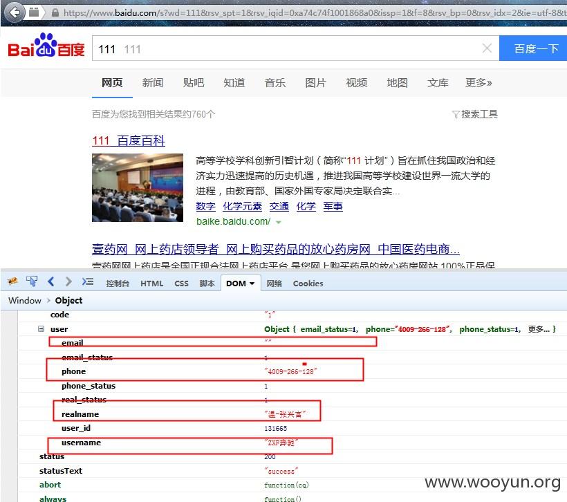This screenshot has height=502, width=567.
Task: Activate Firebug element inspector icon
Action: [x=32, y=281]
